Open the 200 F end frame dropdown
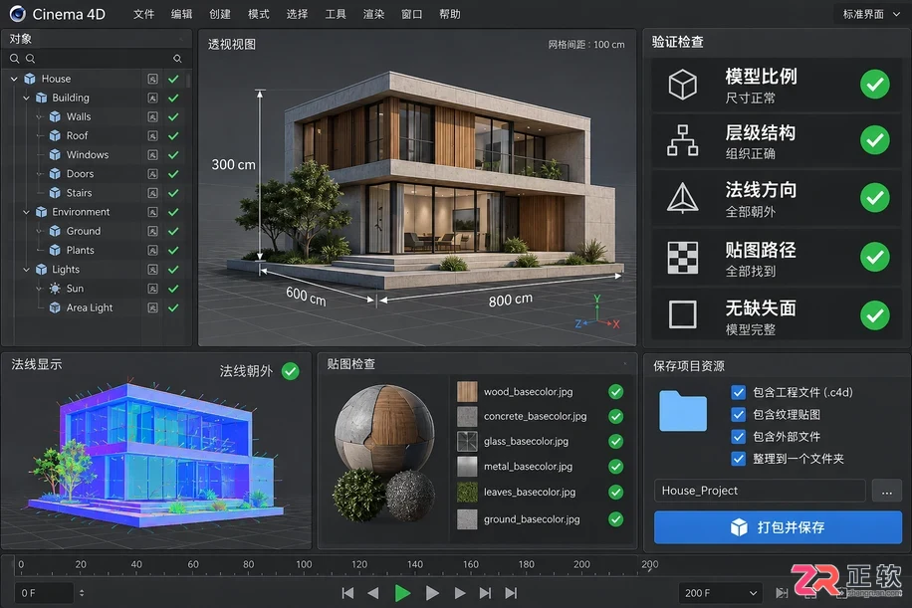This screenshot has height=608, width=912. (720, 593)
